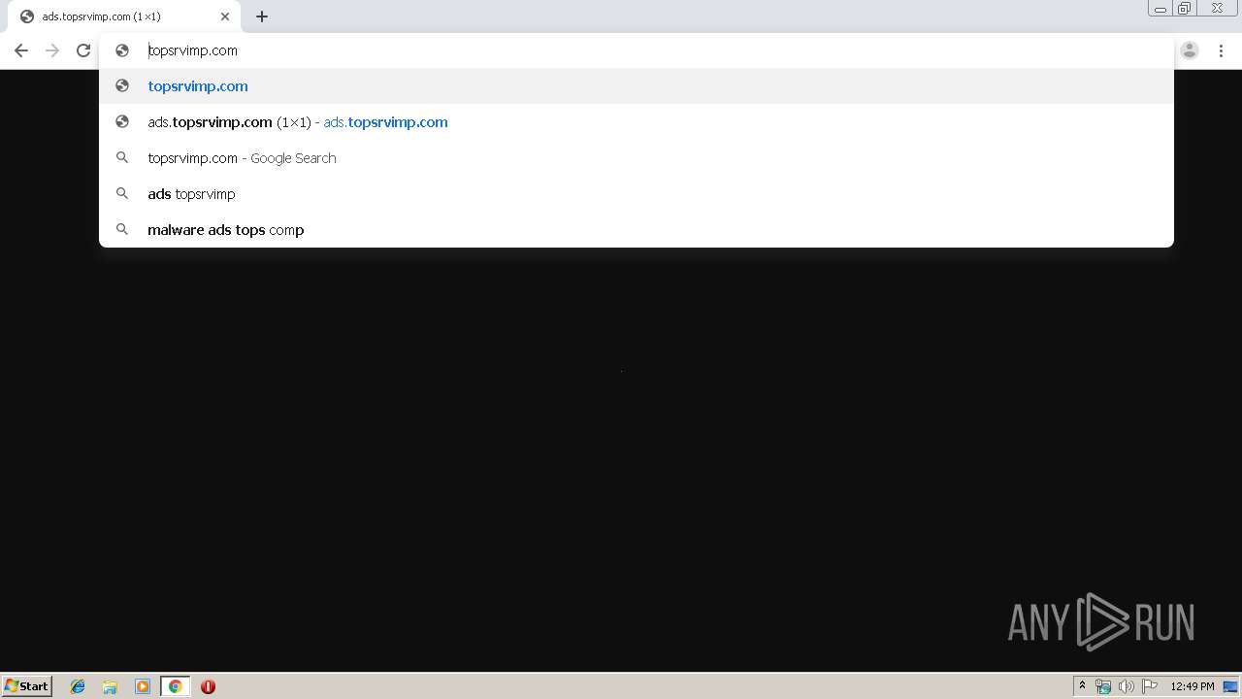This screenshot has height=699, width=1242.
Task: Open the network icon in system tray
Action: click(1103, 686)
